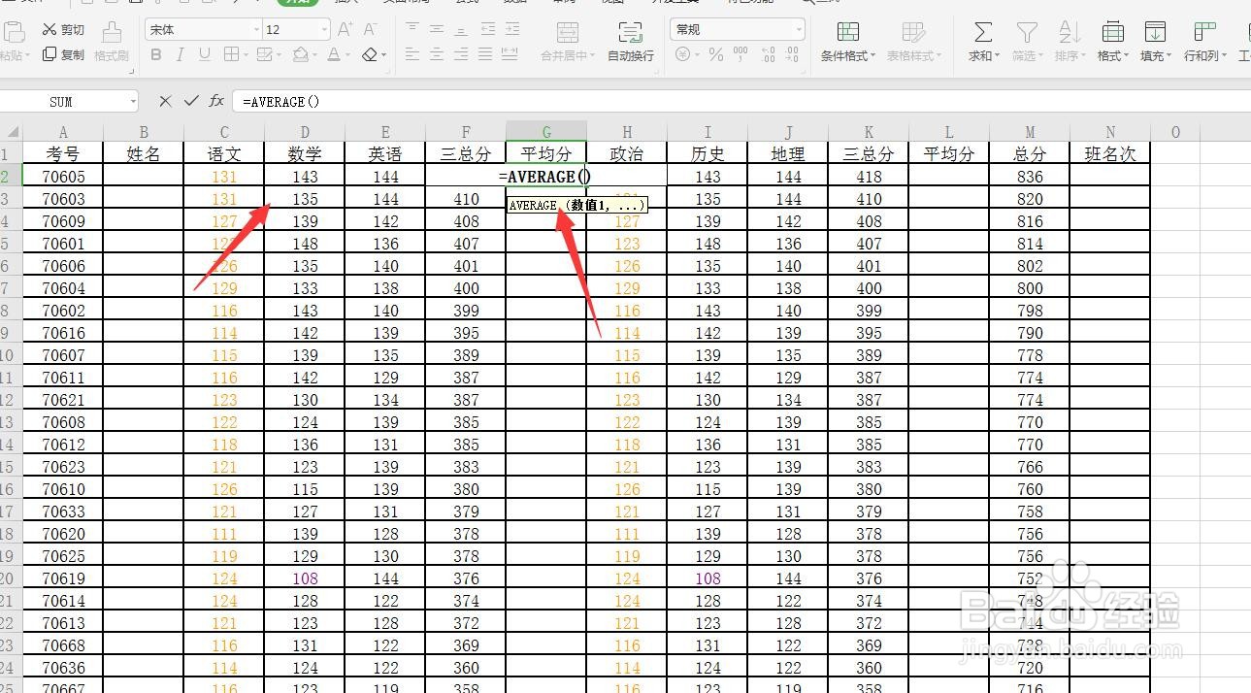Open the font group dialog launcher
1251x693 pixels.
388,70
